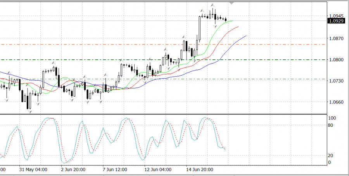Click the 2 Jun 20:00 time label
Screen dimensions: 349x176
73,170
